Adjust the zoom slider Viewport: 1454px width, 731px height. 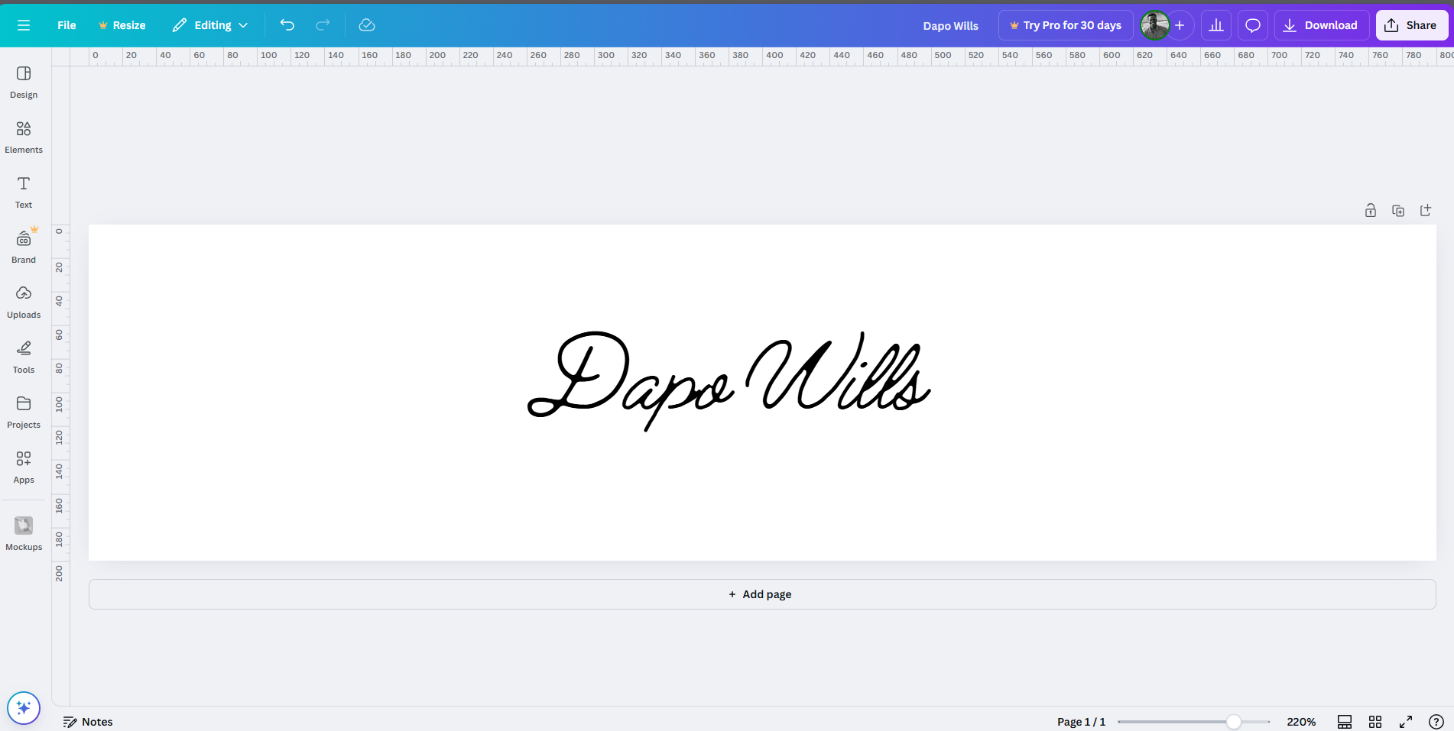pos(1233,721)
